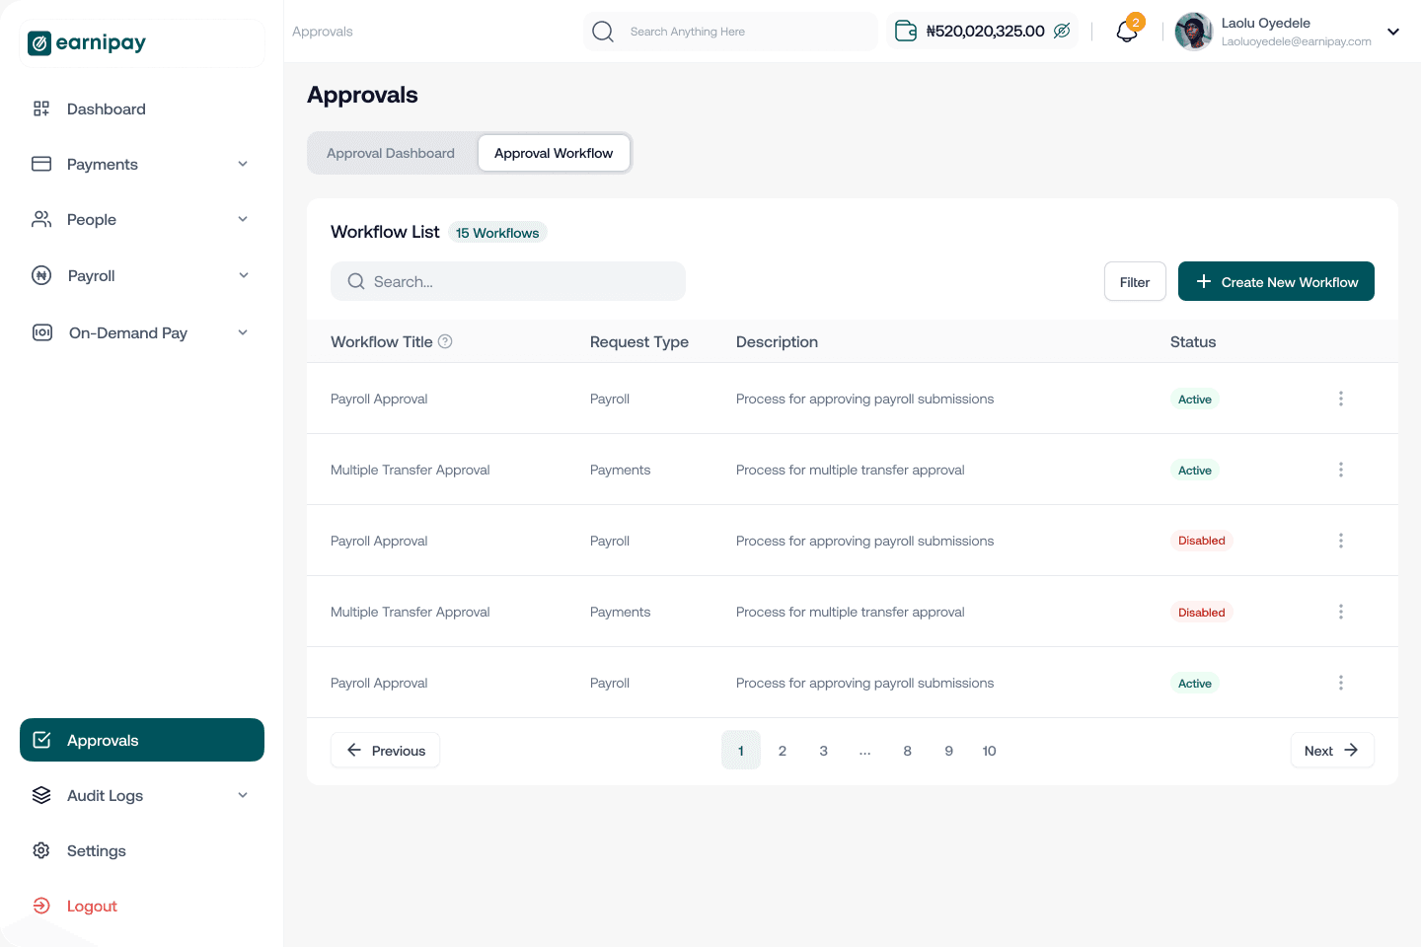Click the Settings gear icon
Image resolution: width=1421 pixels, height=947 pixels.
pos(41,850)
